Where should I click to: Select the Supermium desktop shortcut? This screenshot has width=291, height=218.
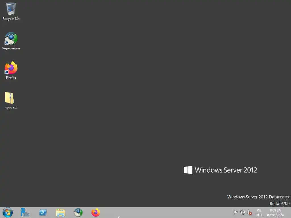pos(11,41)
